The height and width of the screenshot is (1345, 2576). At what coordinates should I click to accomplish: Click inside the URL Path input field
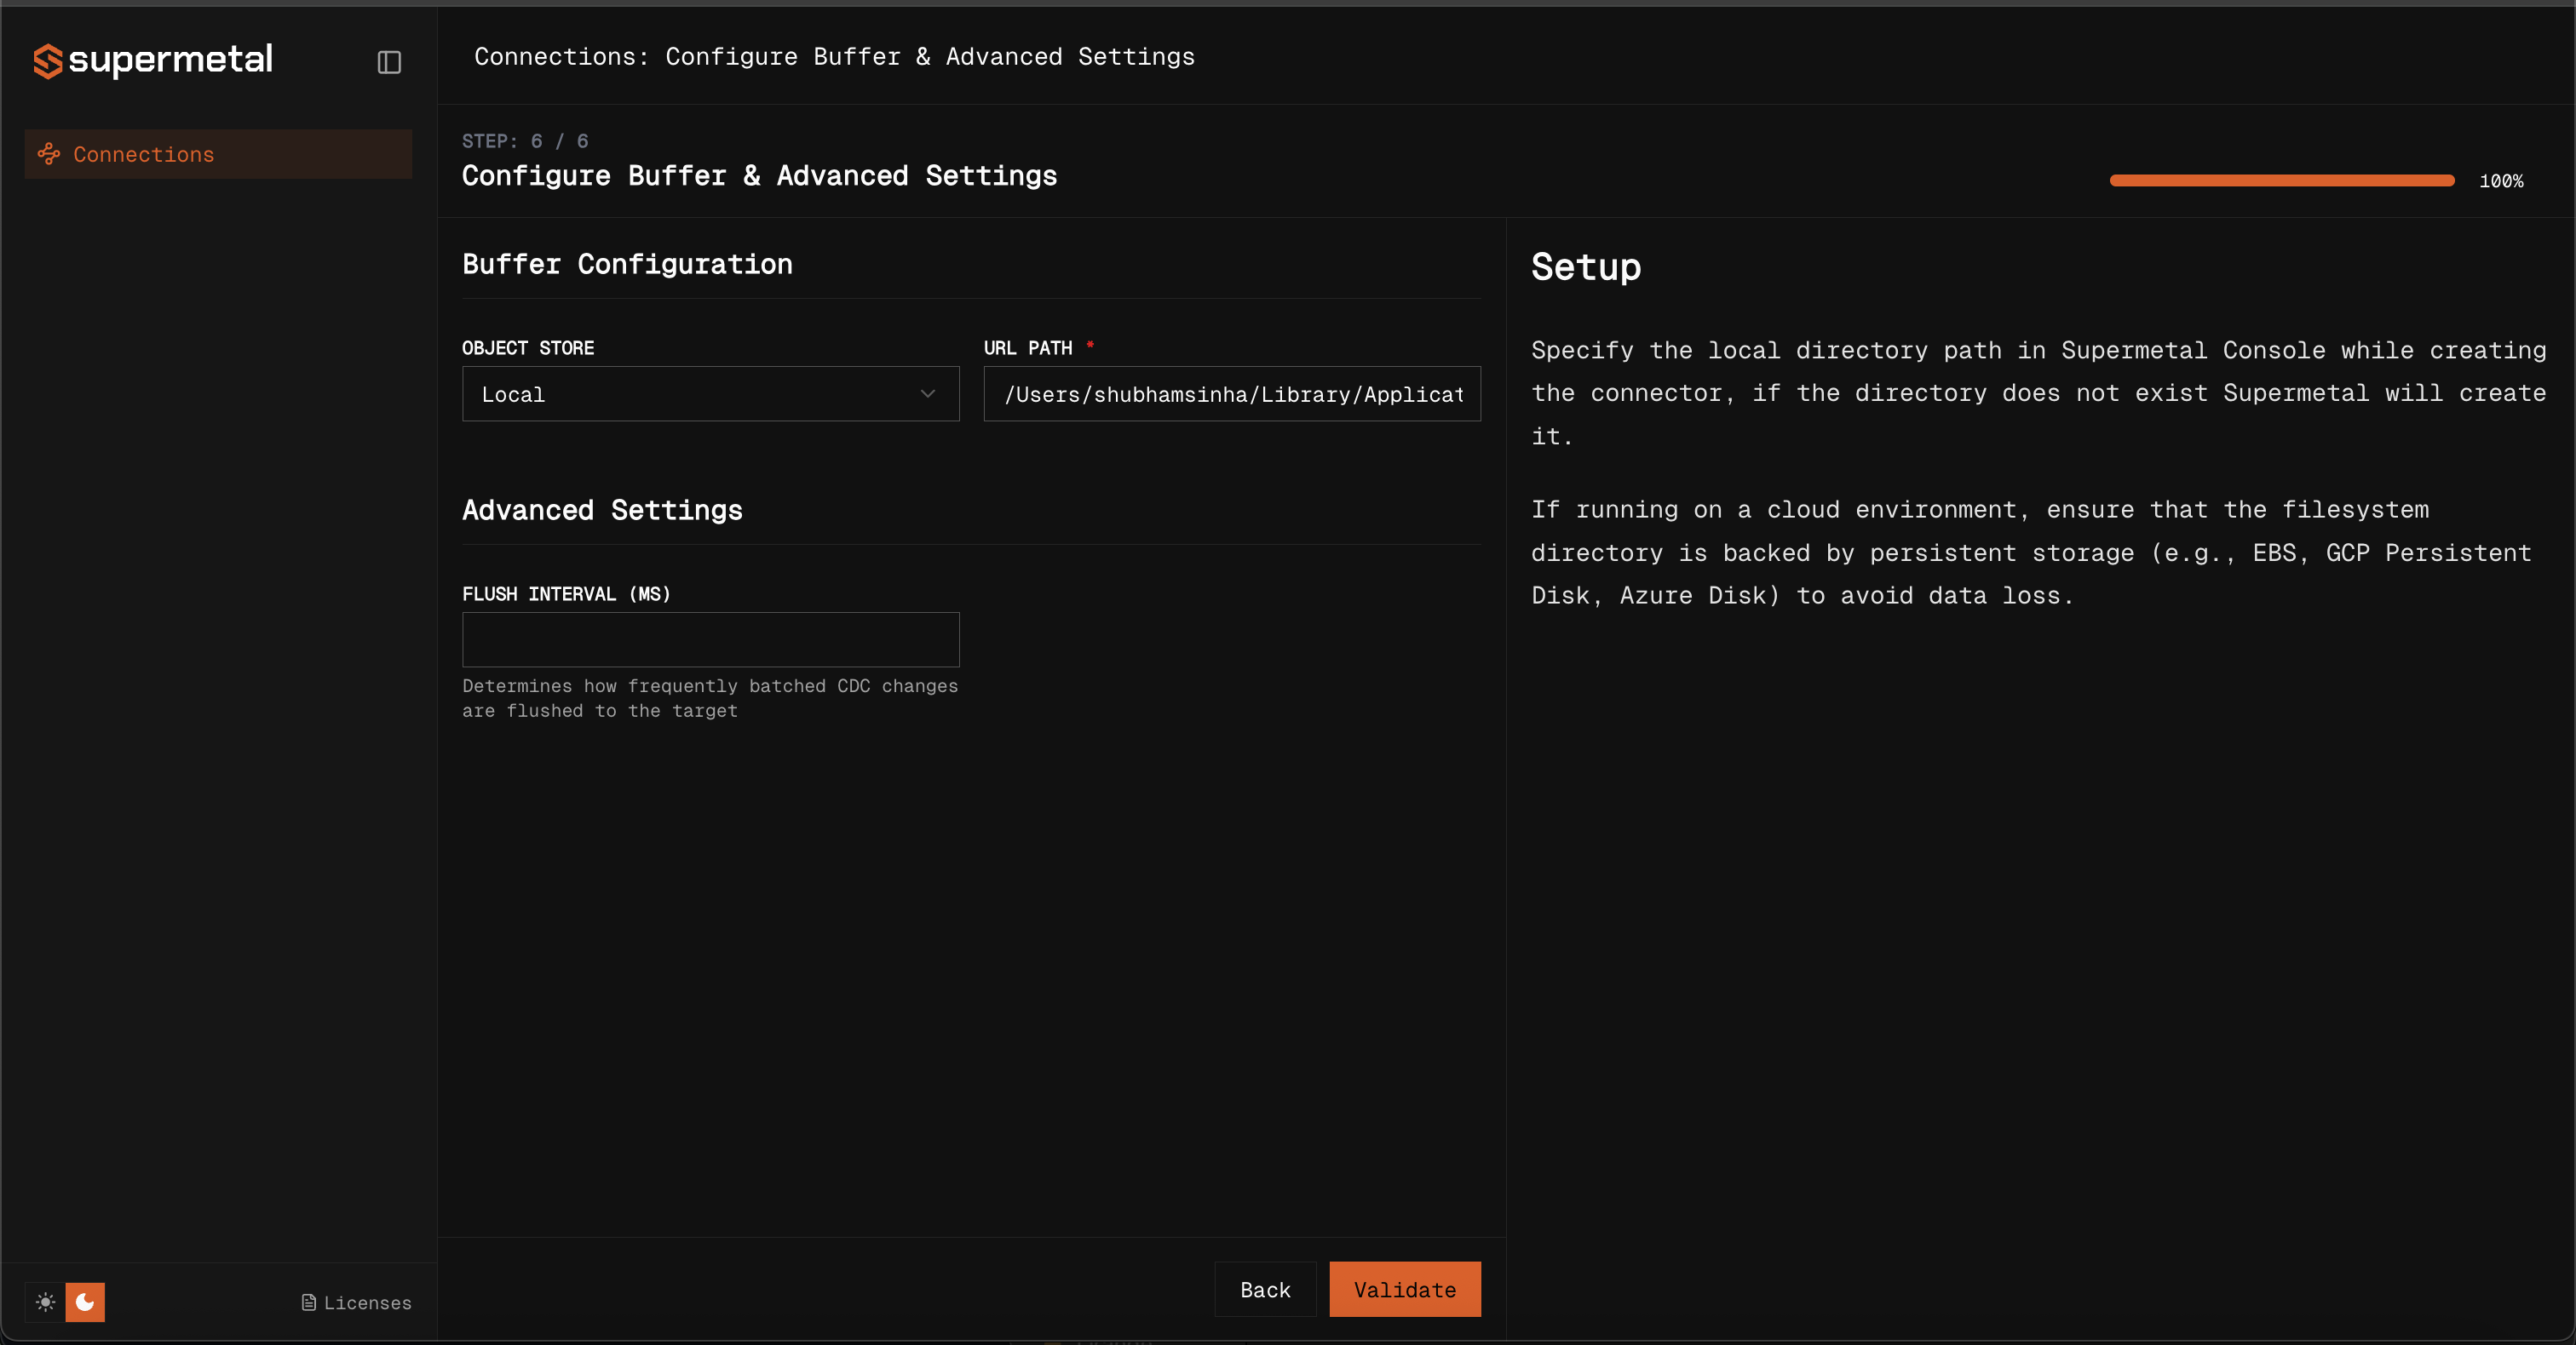(x=1230, y=393)
